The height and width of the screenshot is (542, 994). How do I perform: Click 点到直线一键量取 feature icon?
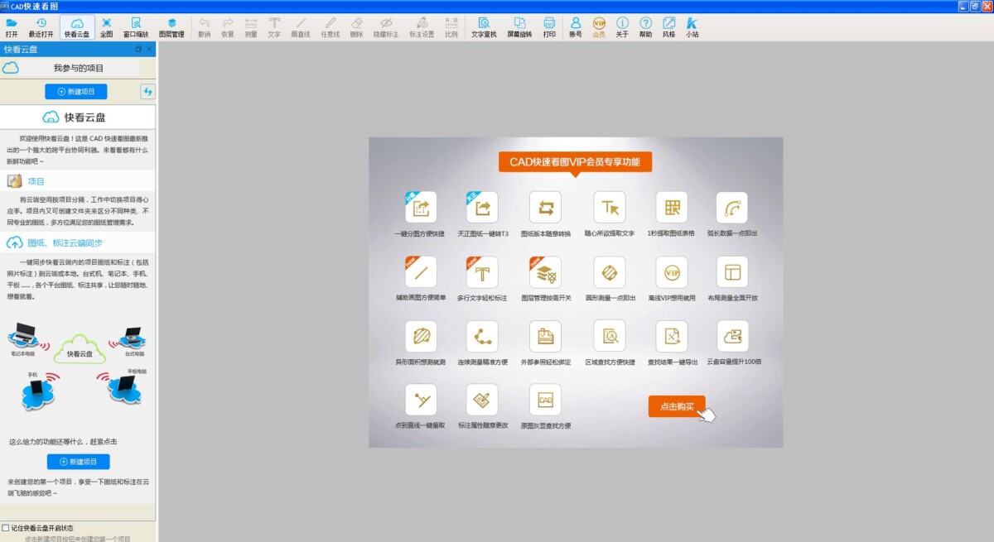[x=421, y=400]
